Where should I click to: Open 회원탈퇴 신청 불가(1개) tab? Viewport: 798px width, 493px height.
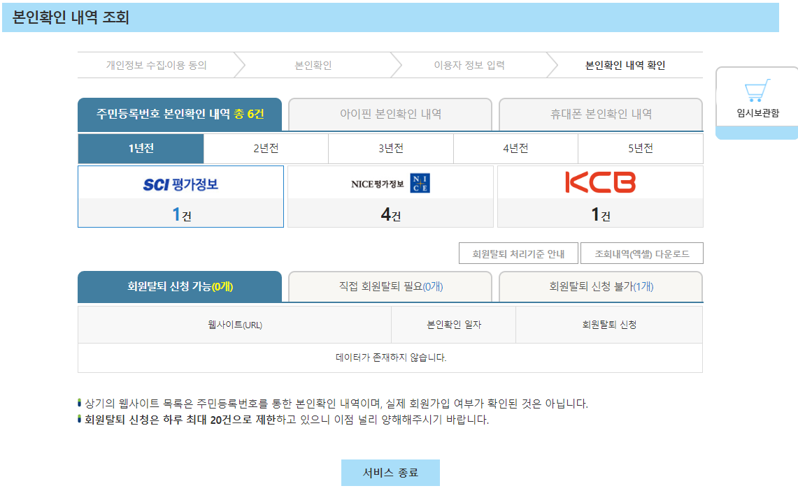pyautogui.click(x=601, y=286)
